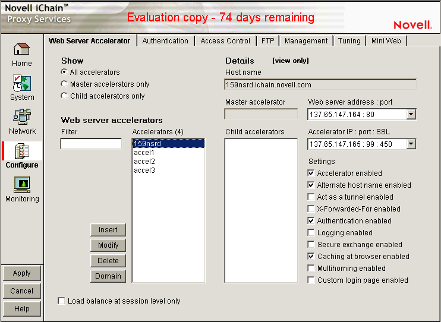Open the Home section icon
The height and width of the screenshot is (322, 441).
(x=21, y=49)
